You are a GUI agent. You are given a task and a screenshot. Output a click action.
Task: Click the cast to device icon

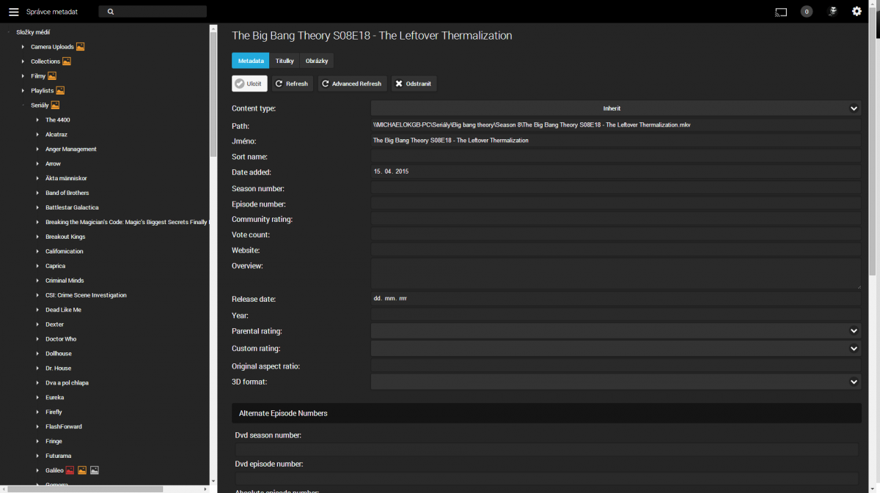click(780, 12)
